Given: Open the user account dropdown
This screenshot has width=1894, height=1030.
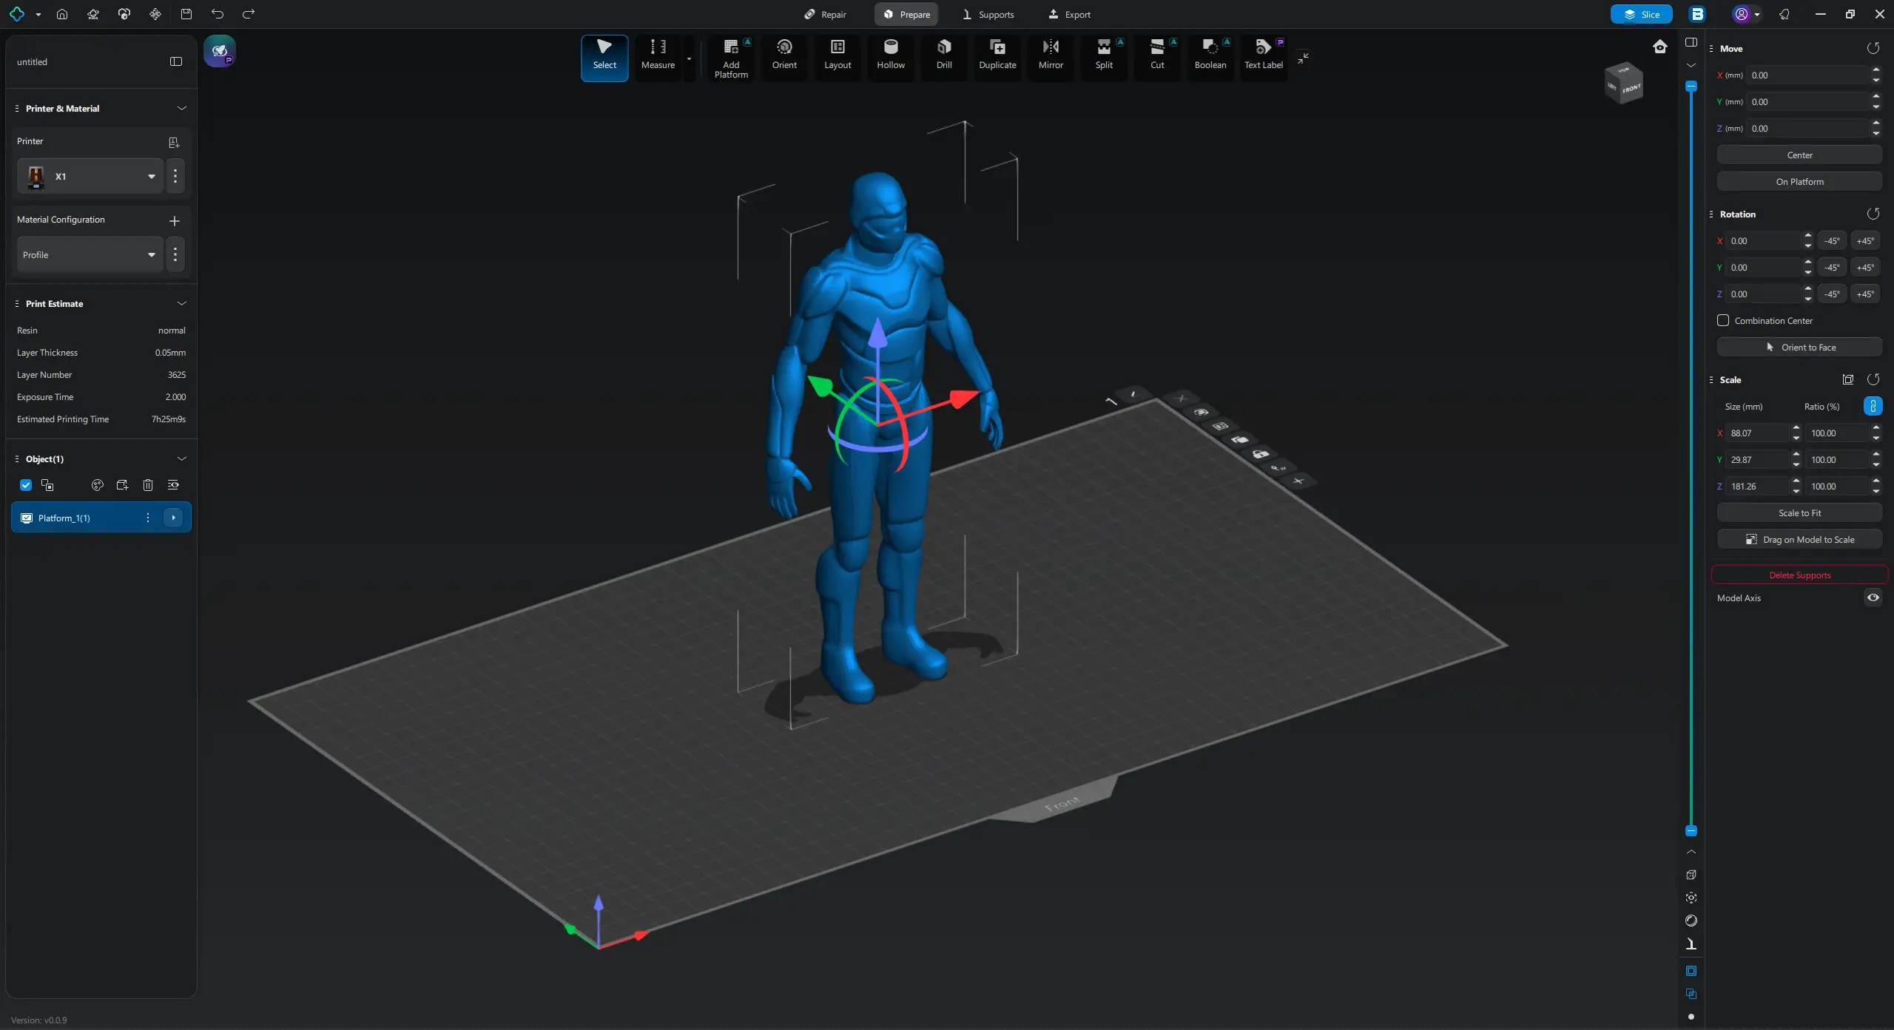Looking at the screenshot, I should click(1757, 14).
